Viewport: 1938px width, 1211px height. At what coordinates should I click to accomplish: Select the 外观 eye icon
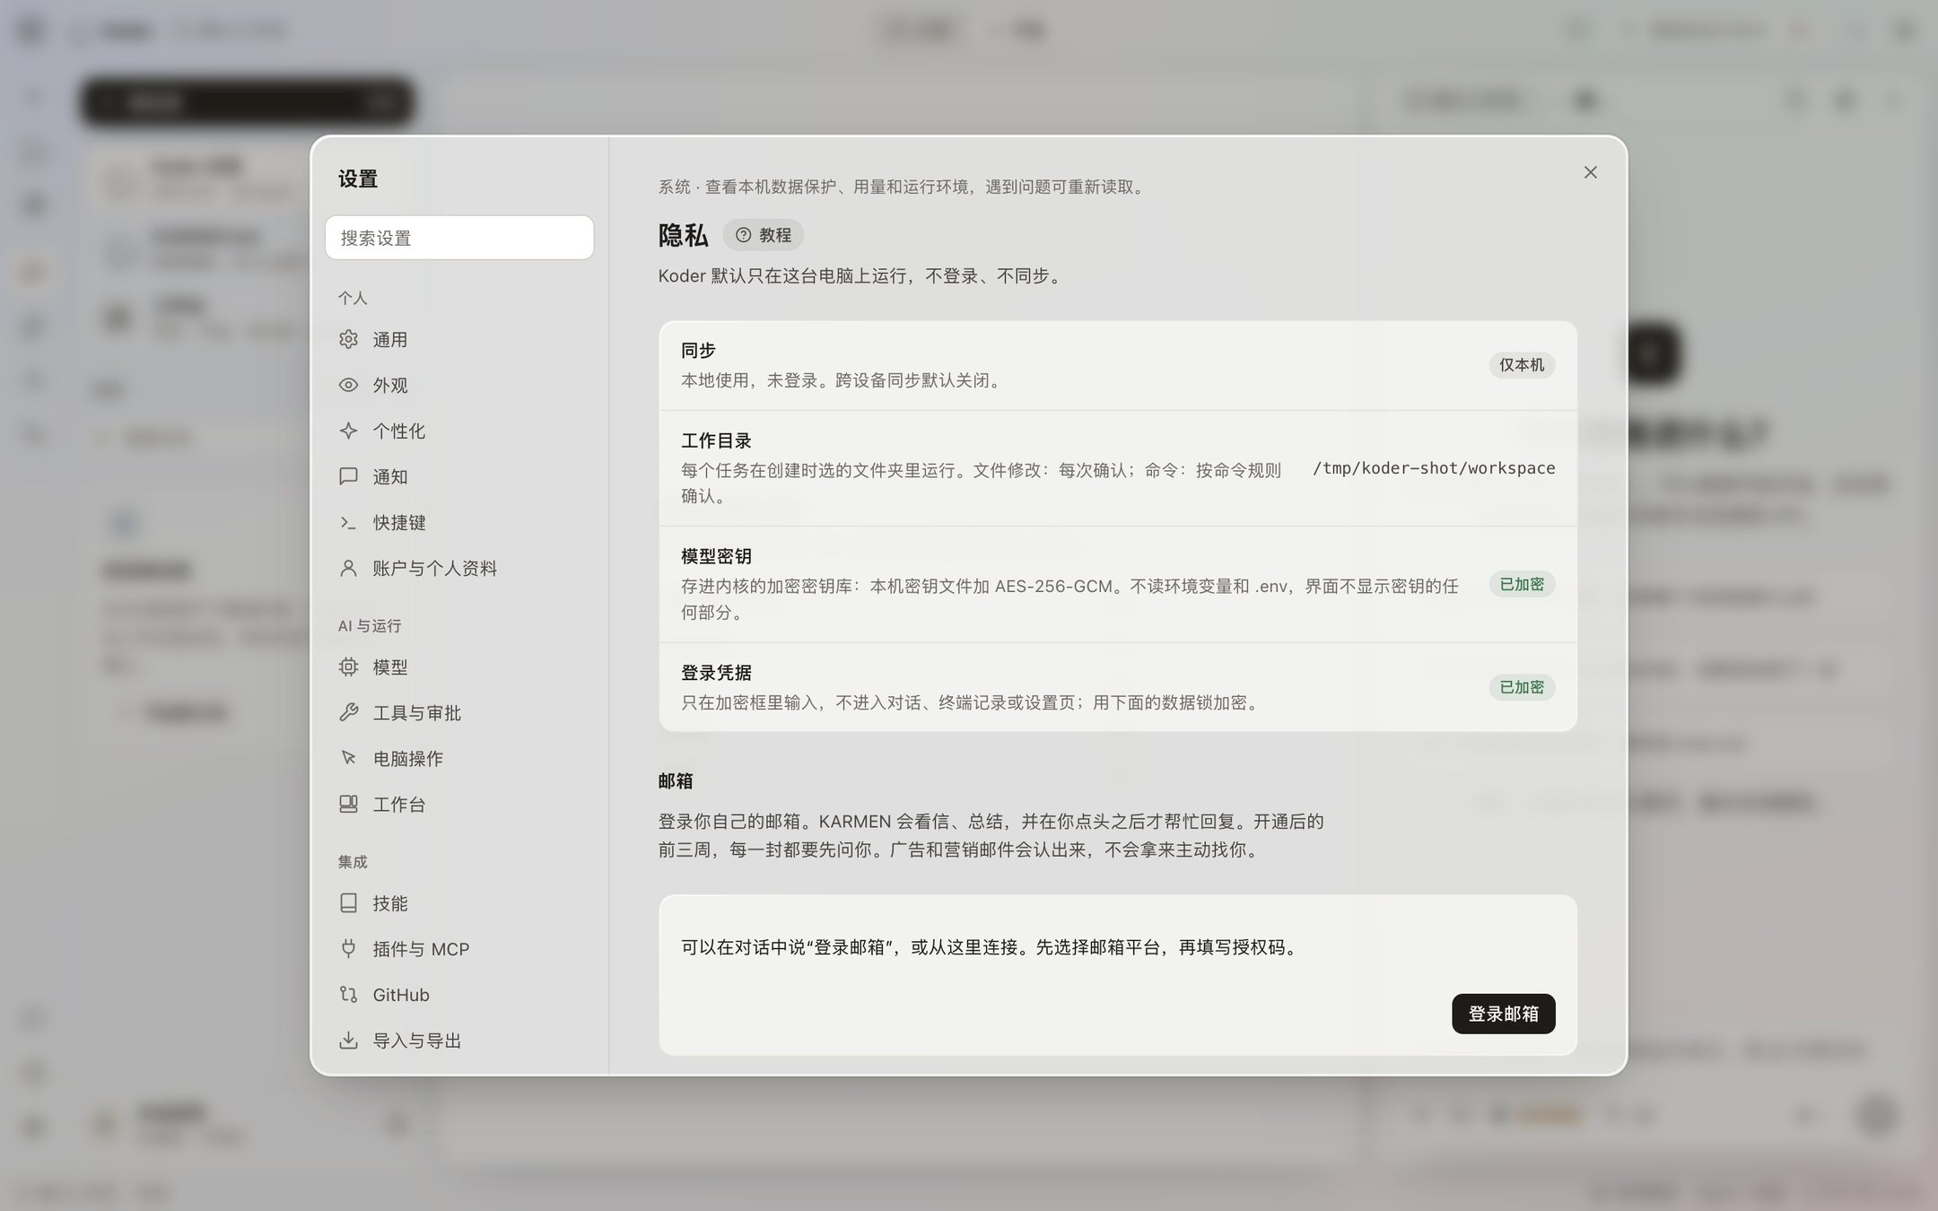(348, 385)
